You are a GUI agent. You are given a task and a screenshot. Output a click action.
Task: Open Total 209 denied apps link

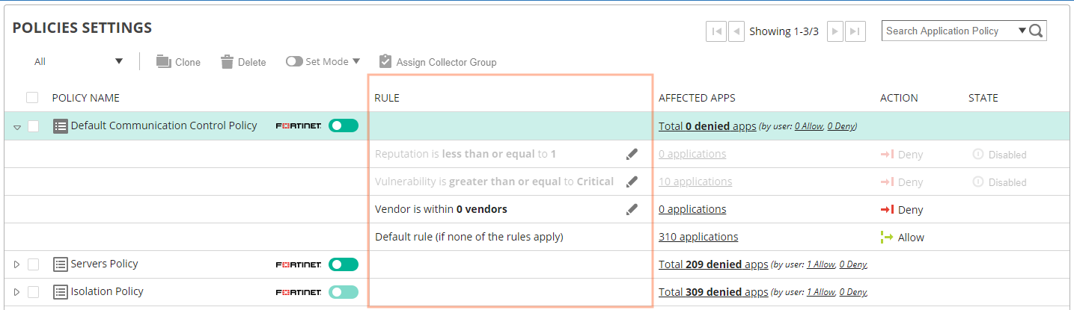(713, 264)
